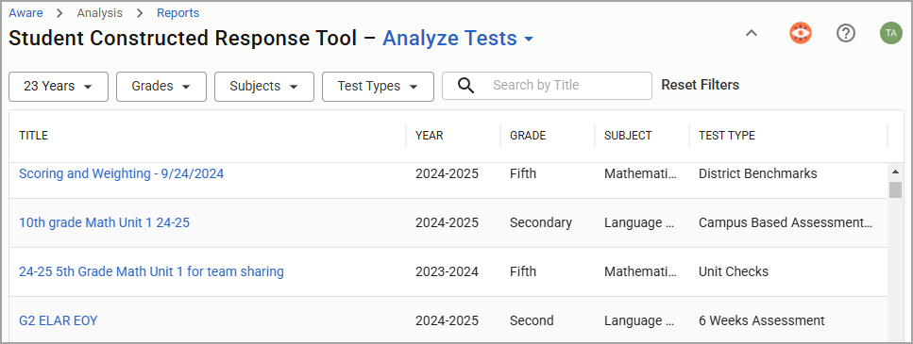The width and height of the screenshot is (913, 344).
Task: Click the Search by Title field
Action: (547, 86)
